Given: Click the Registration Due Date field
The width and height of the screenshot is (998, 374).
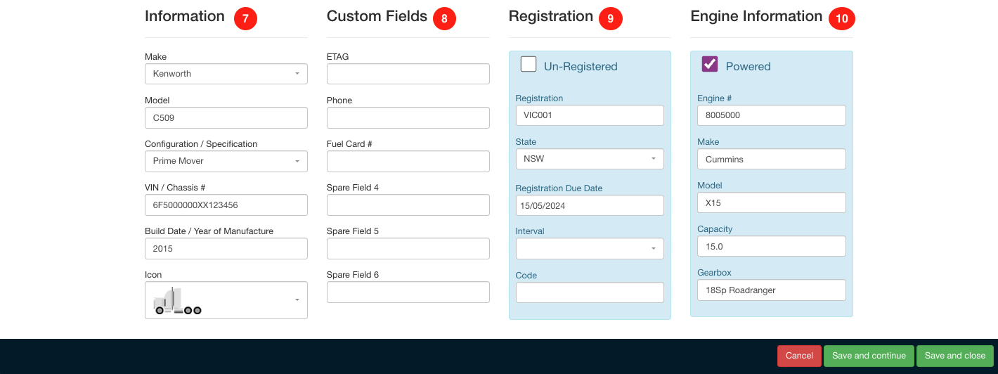Looking at the screenshot, I should coord(590,205).
